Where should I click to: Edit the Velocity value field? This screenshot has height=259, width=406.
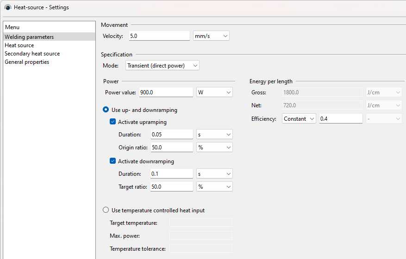tap(159, 36)
